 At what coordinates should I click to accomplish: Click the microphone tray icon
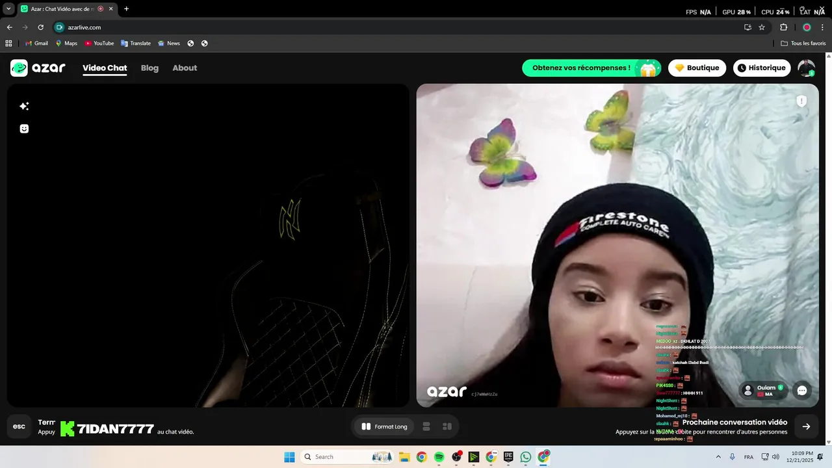(x=733, y=457)
